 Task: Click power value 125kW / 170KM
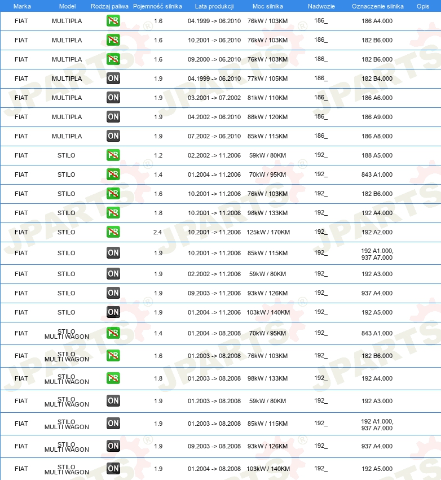[x=268, y=232]
